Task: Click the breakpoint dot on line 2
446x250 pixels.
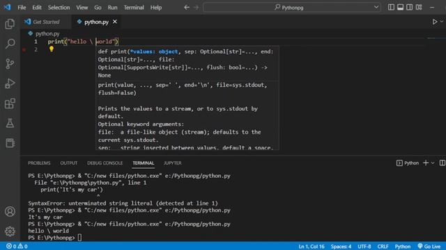Action: pos(24,49)
